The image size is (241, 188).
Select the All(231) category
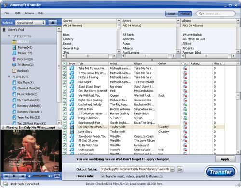pyautogui.click(x=23, y=42)
